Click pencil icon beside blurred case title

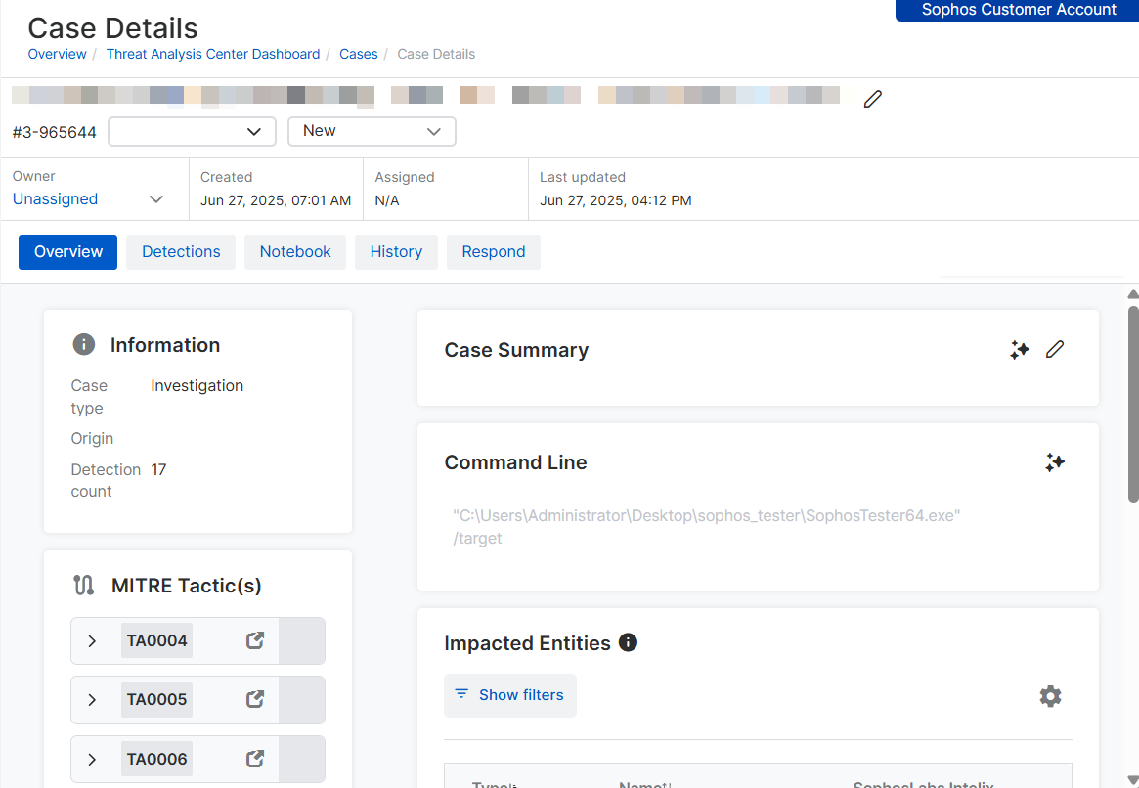873,99
